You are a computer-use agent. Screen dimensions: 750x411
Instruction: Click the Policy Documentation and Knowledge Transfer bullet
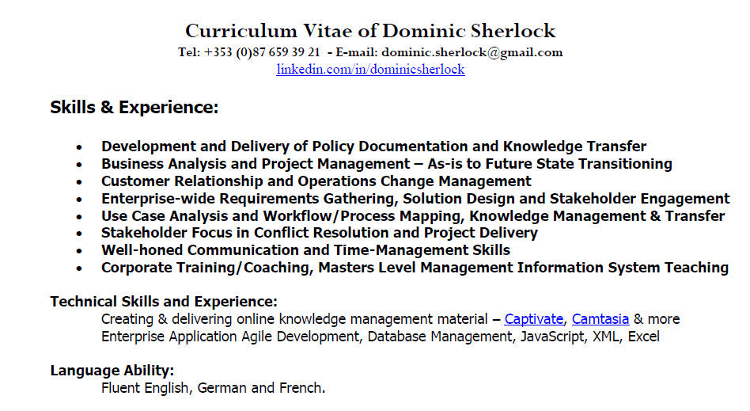[x=373, y=147]
